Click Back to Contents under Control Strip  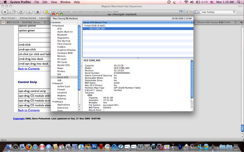tap(29, 110)
